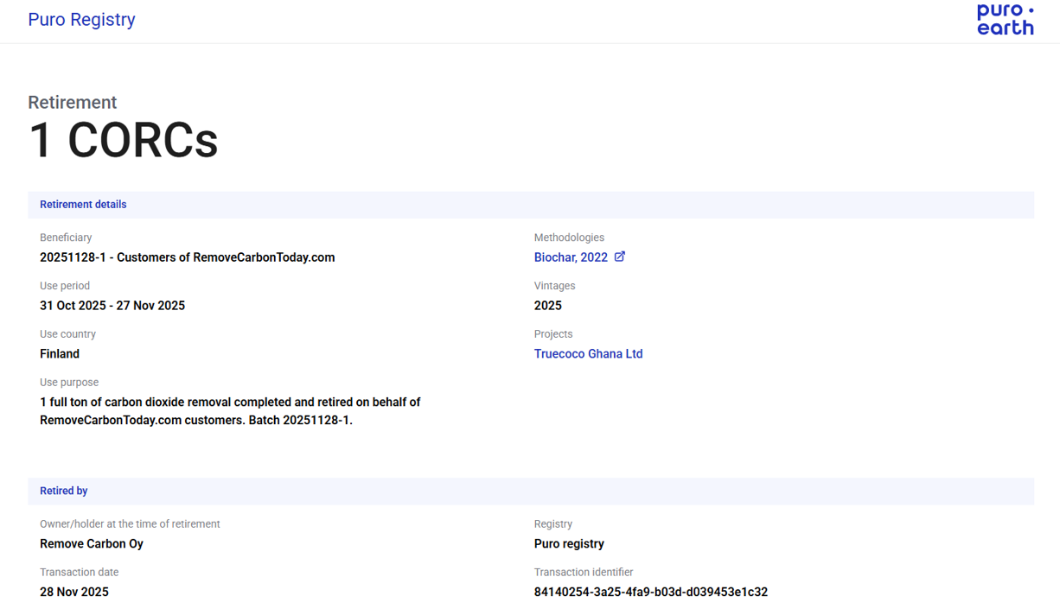
Task: Open the Truecoco Ghana Ltd project link
Action: [x=588, y=354]
